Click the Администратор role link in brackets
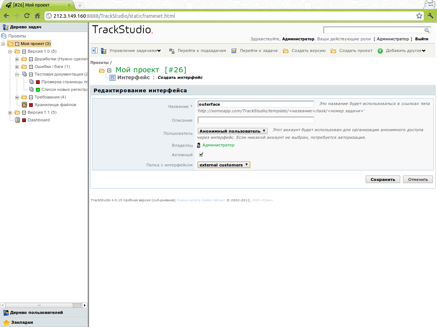The height and width of the screenshot is (327, 437). point(393,39)
